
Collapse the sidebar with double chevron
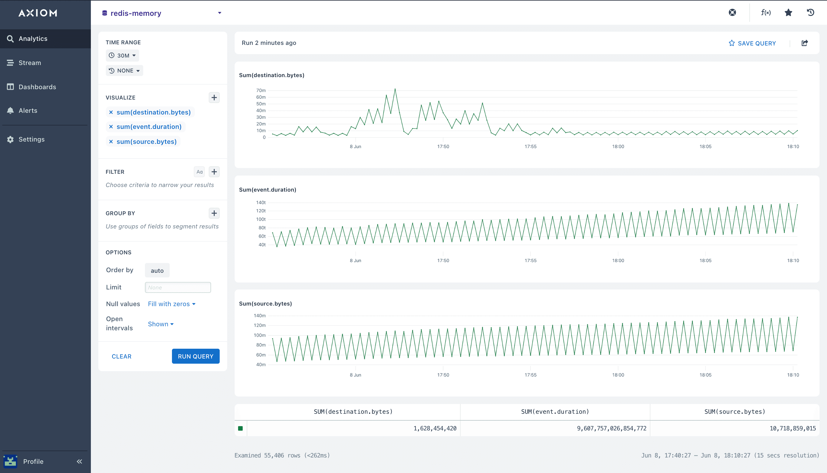point(79,461)
